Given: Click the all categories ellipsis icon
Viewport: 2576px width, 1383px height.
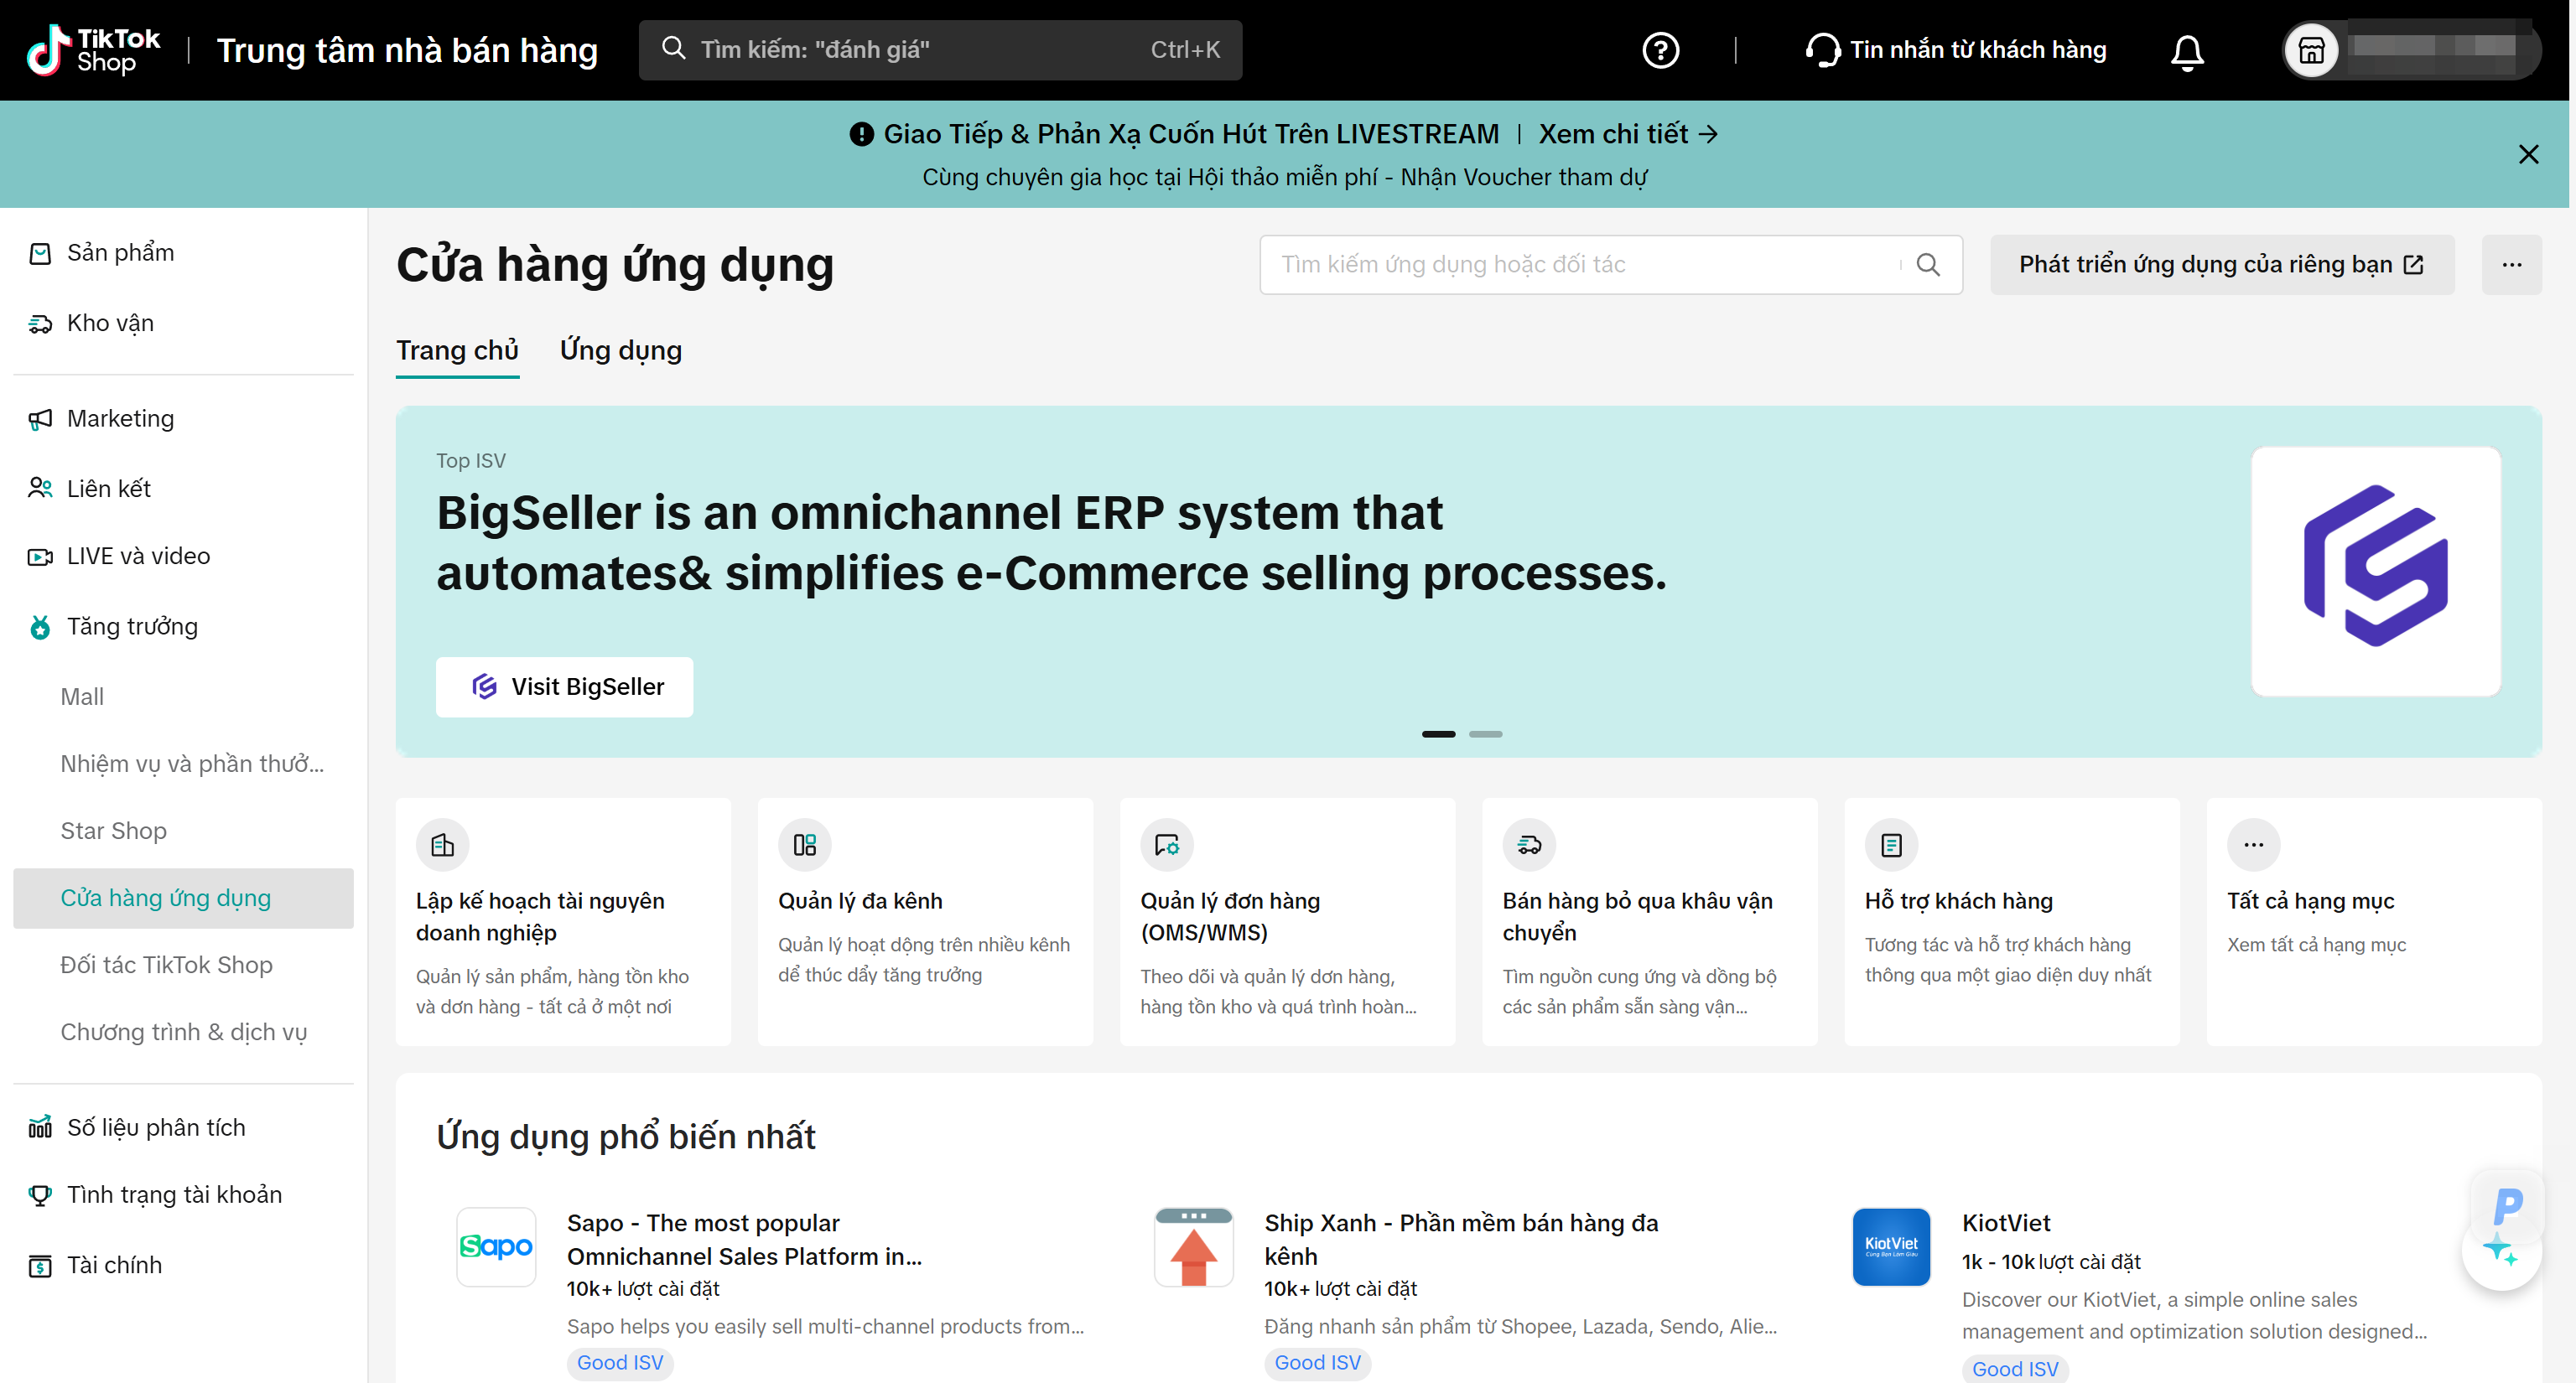Looking at the screenshot, I should click(2253, 846).
